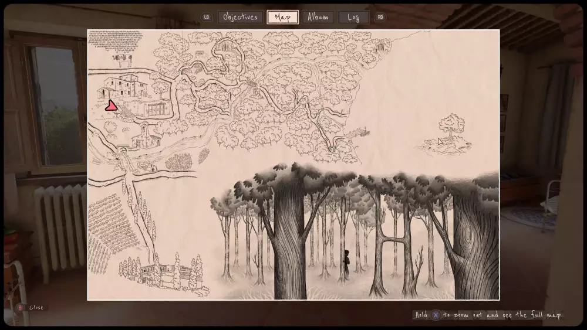The image size is (587, 330).
Task: Click the RB shoulder button icon
Action: click(x=380, y=17)
